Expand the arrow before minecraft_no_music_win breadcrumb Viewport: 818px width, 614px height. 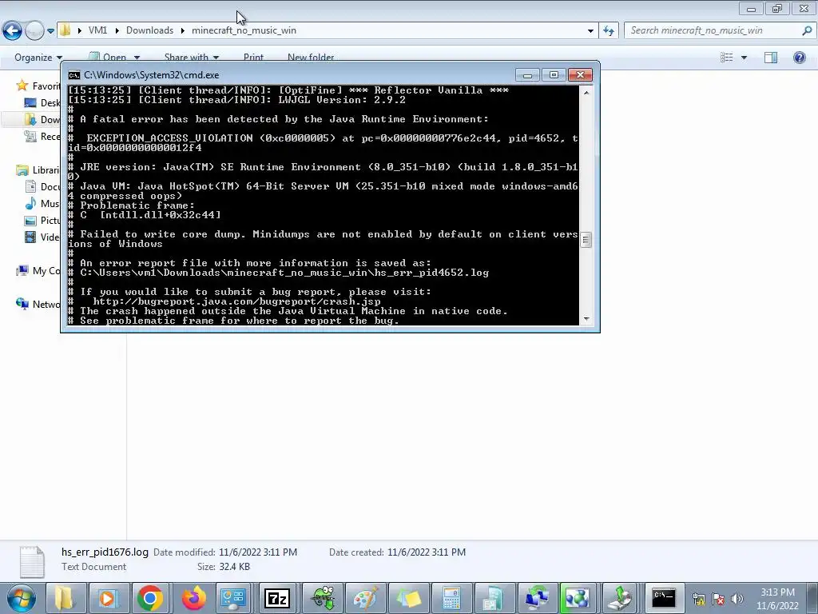coord(183,30)
